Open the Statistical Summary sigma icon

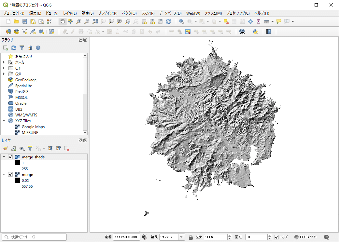pos(259,21)
